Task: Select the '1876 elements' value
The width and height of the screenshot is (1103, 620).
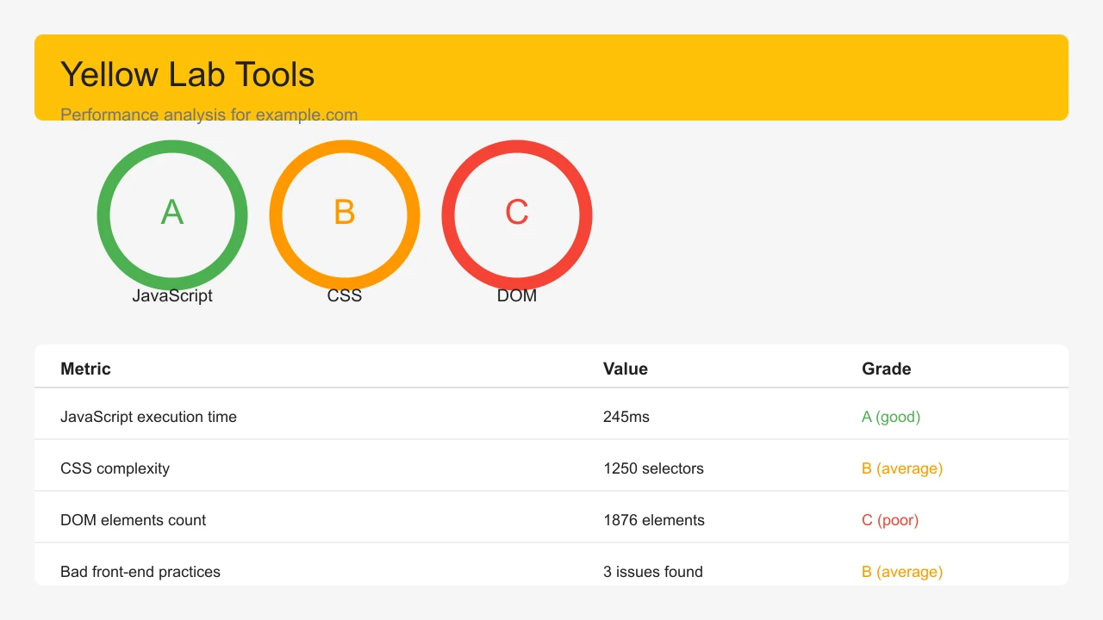Action: pyautogui.click(x=654, y=520)
